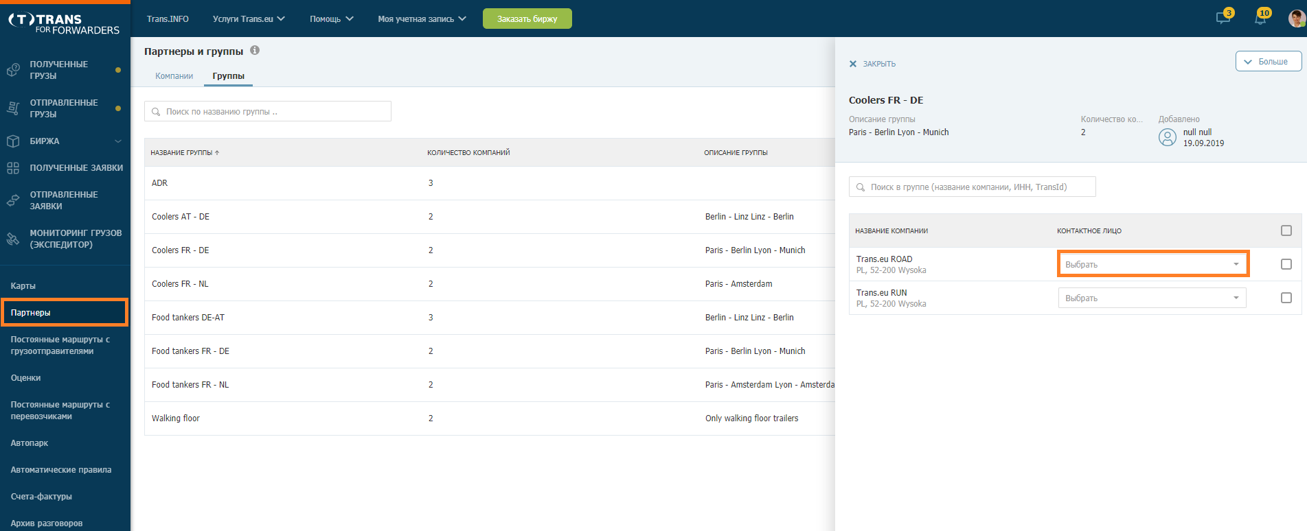This screenshot has width=1307, height=531.
Task: Select the Food tankers FR - NL group row
Action: (490, 385)
